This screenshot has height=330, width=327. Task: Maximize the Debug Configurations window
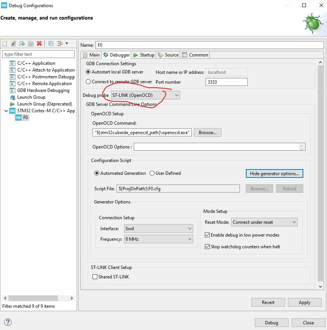pyautogui.click(x=304, y=5)
